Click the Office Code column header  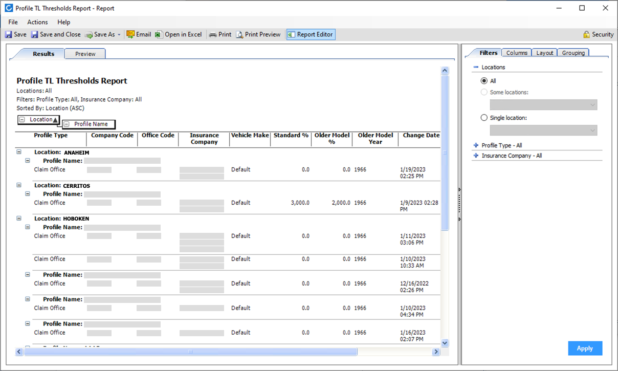pos(158,136)
